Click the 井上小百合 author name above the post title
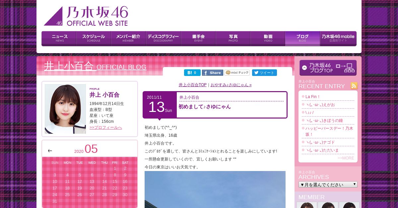Image resolution: width=398 pixels, height=208 pixels. pos(189,97)
